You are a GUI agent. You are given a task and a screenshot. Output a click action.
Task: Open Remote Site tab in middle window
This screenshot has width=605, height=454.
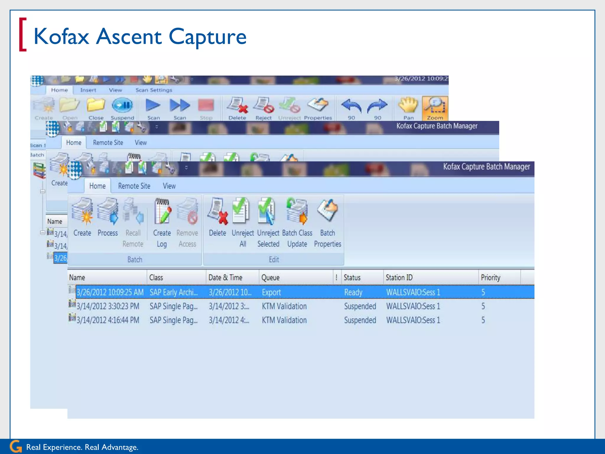(x=108, y=142)
